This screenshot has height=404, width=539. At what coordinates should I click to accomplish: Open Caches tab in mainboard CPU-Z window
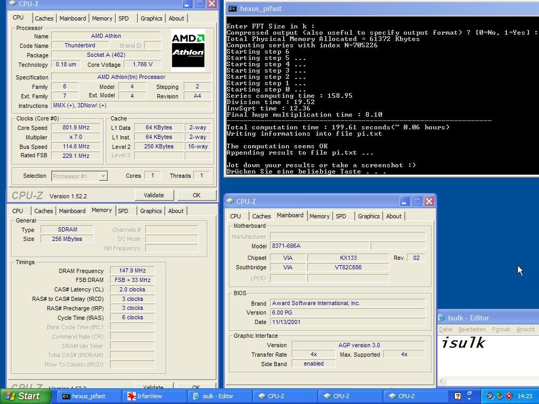click(262, 216)
